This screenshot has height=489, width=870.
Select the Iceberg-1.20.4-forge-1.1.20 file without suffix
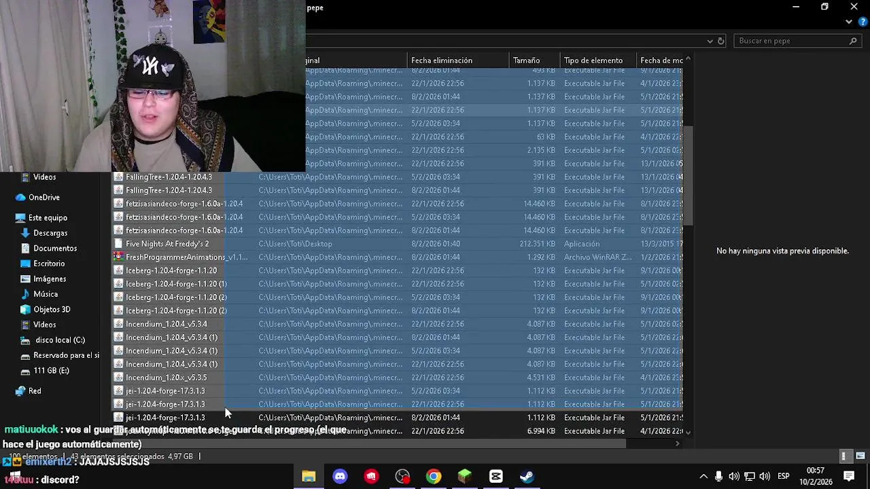click(x=171, y=270)
